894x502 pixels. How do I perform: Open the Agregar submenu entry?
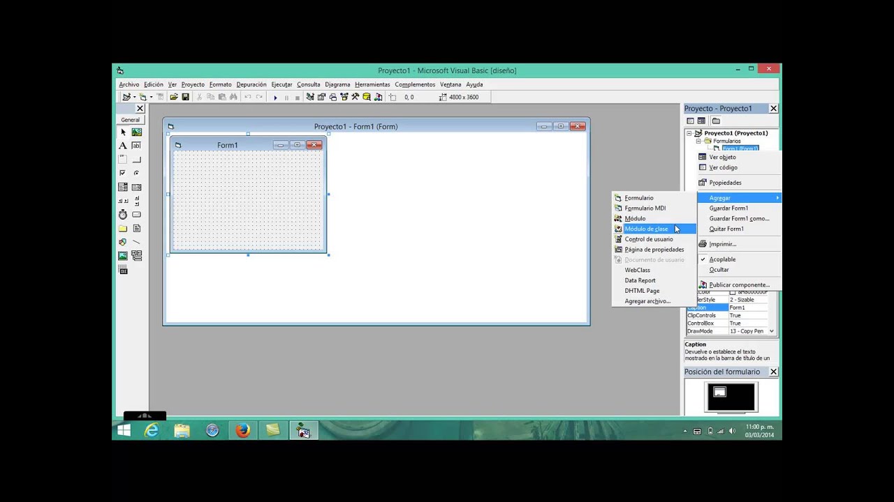739,198
